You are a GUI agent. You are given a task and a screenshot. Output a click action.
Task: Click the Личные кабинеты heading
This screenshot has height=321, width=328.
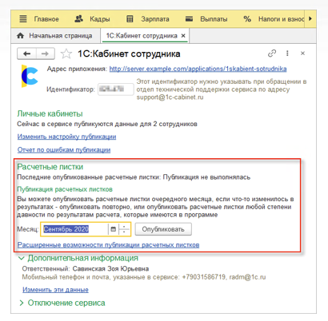50,113
